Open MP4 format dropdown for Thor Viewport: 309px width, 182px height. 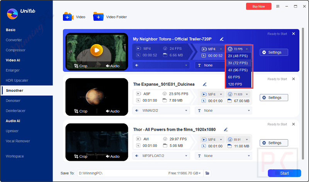[x=212, y=140]
